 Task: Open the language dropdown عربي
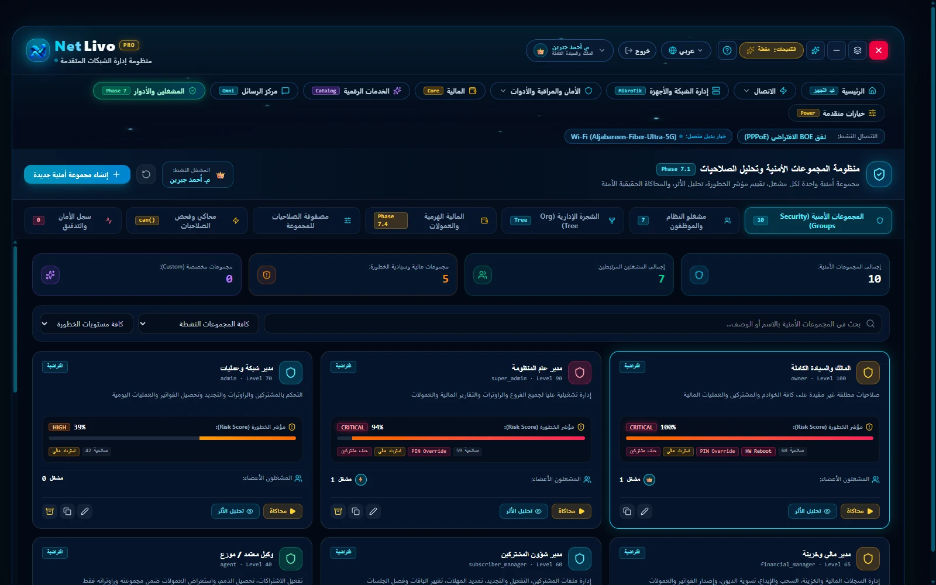point(686,50)
